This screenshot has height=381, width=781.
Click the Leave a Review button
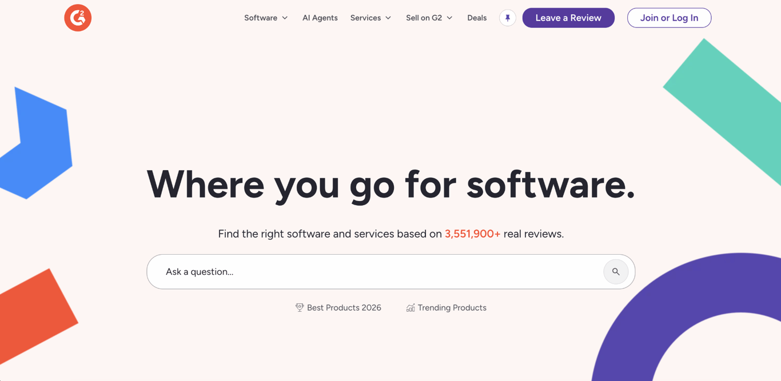tap(568, 18)
